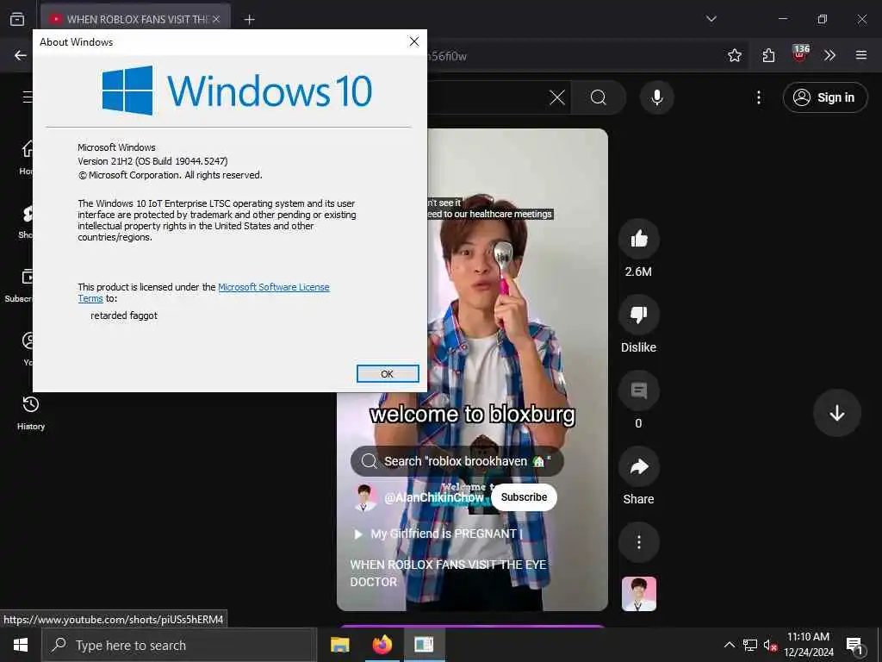
Task: List all tabs dropdown arrow
Action: click(x=711, y=19)
